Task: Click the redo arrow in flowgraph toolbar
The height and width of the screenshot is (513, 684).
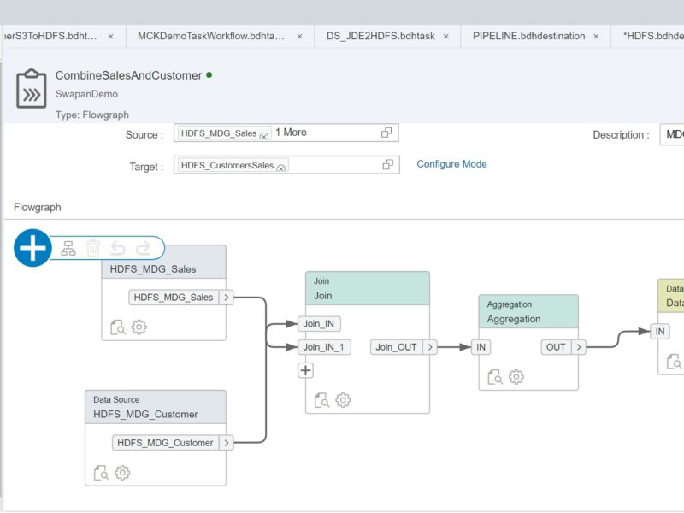Action: (x=143, y=248)
